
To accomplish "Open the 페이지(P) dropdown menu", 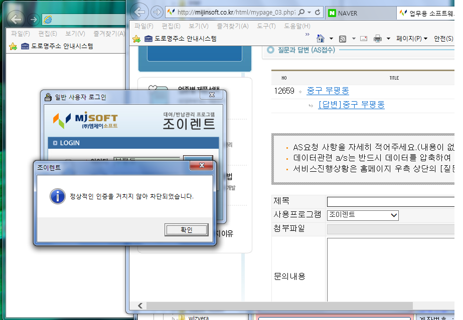I will [x=412, y=39].
